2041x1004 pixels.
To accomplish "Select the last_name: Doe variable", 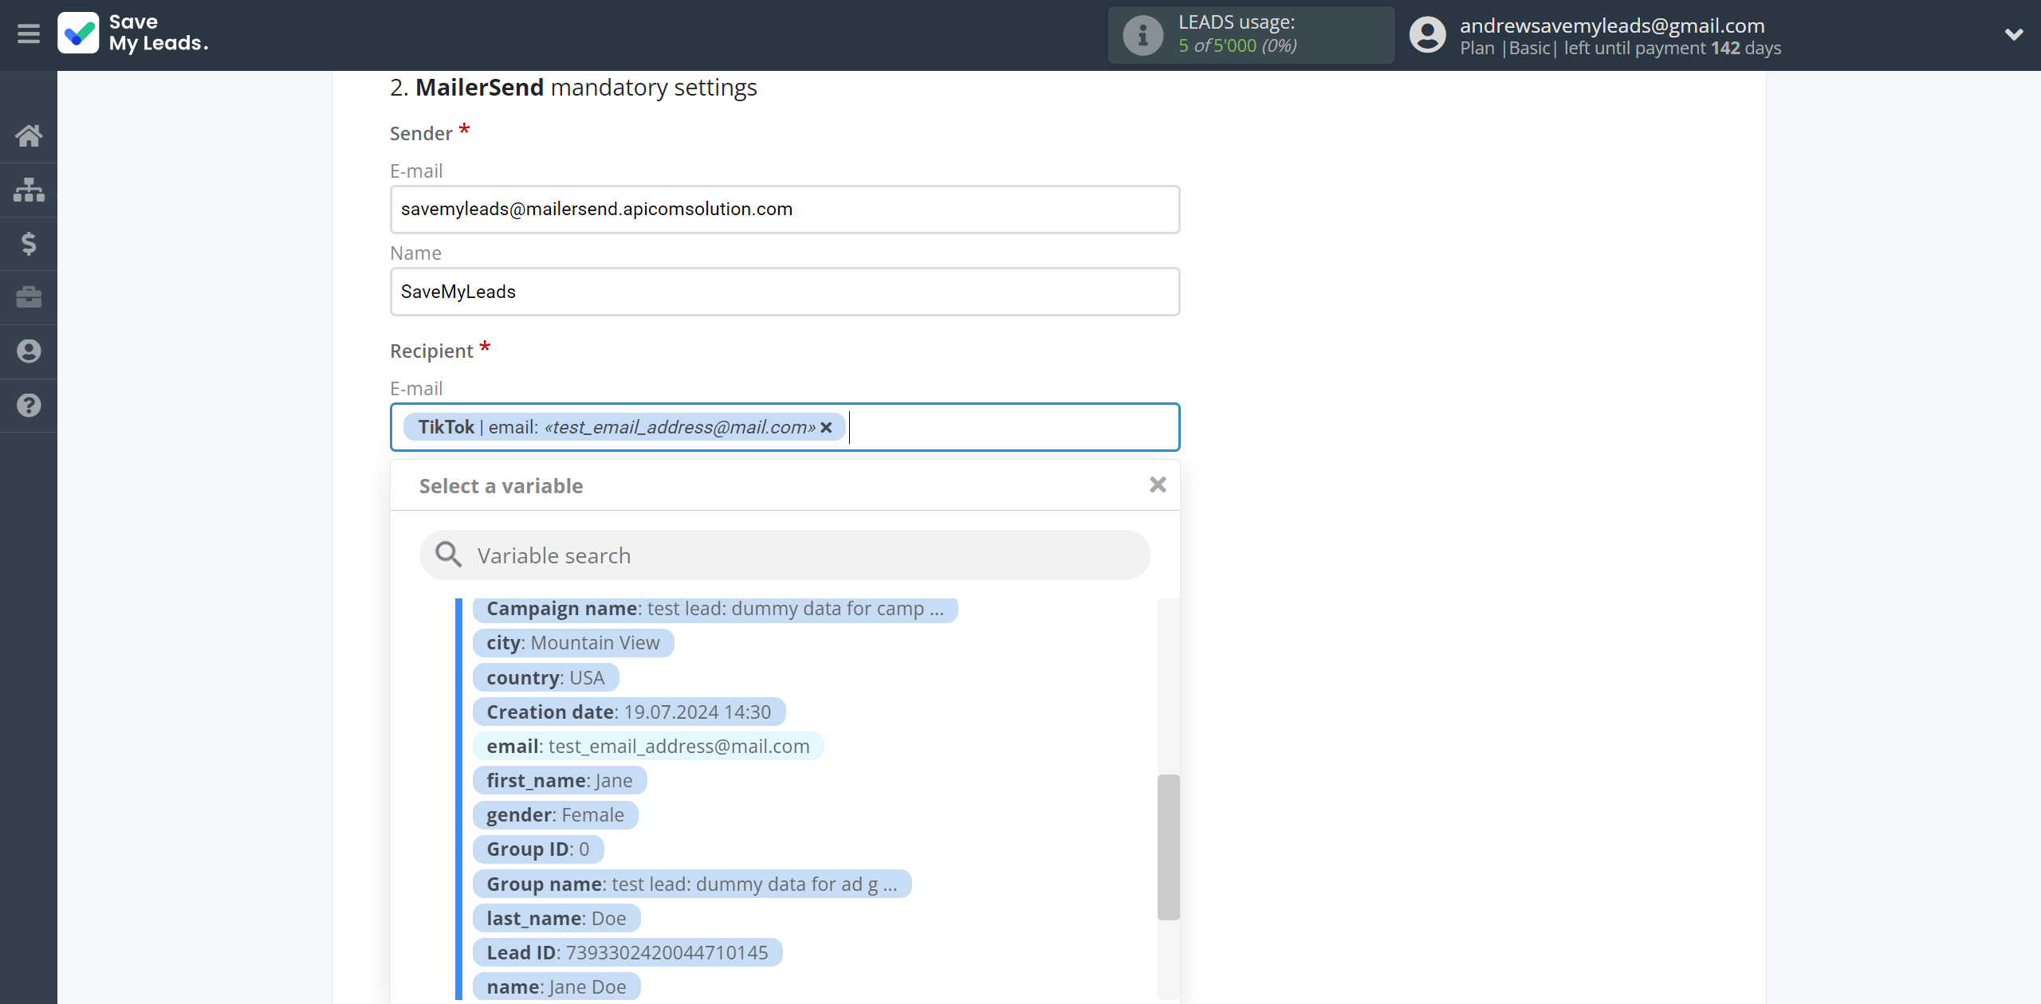I will (x=556, y=919).
